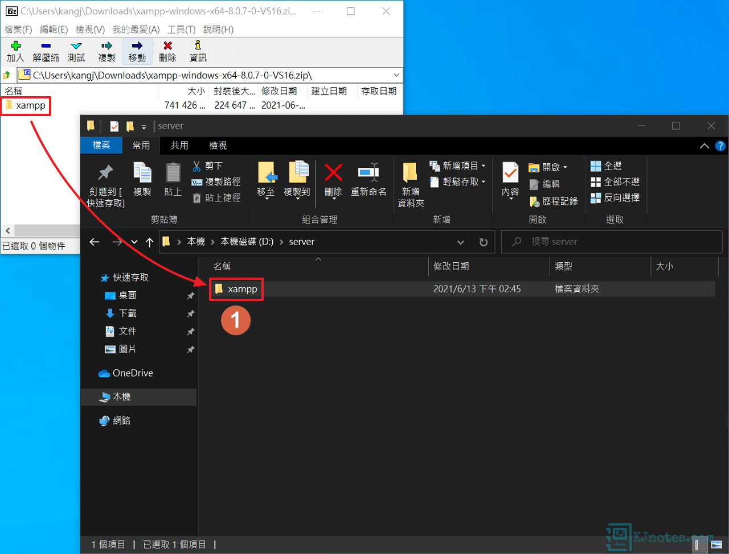Click 7-Zip 資訊 (Info) toolbar icon
Screen dimensions: 729x554
198,51
